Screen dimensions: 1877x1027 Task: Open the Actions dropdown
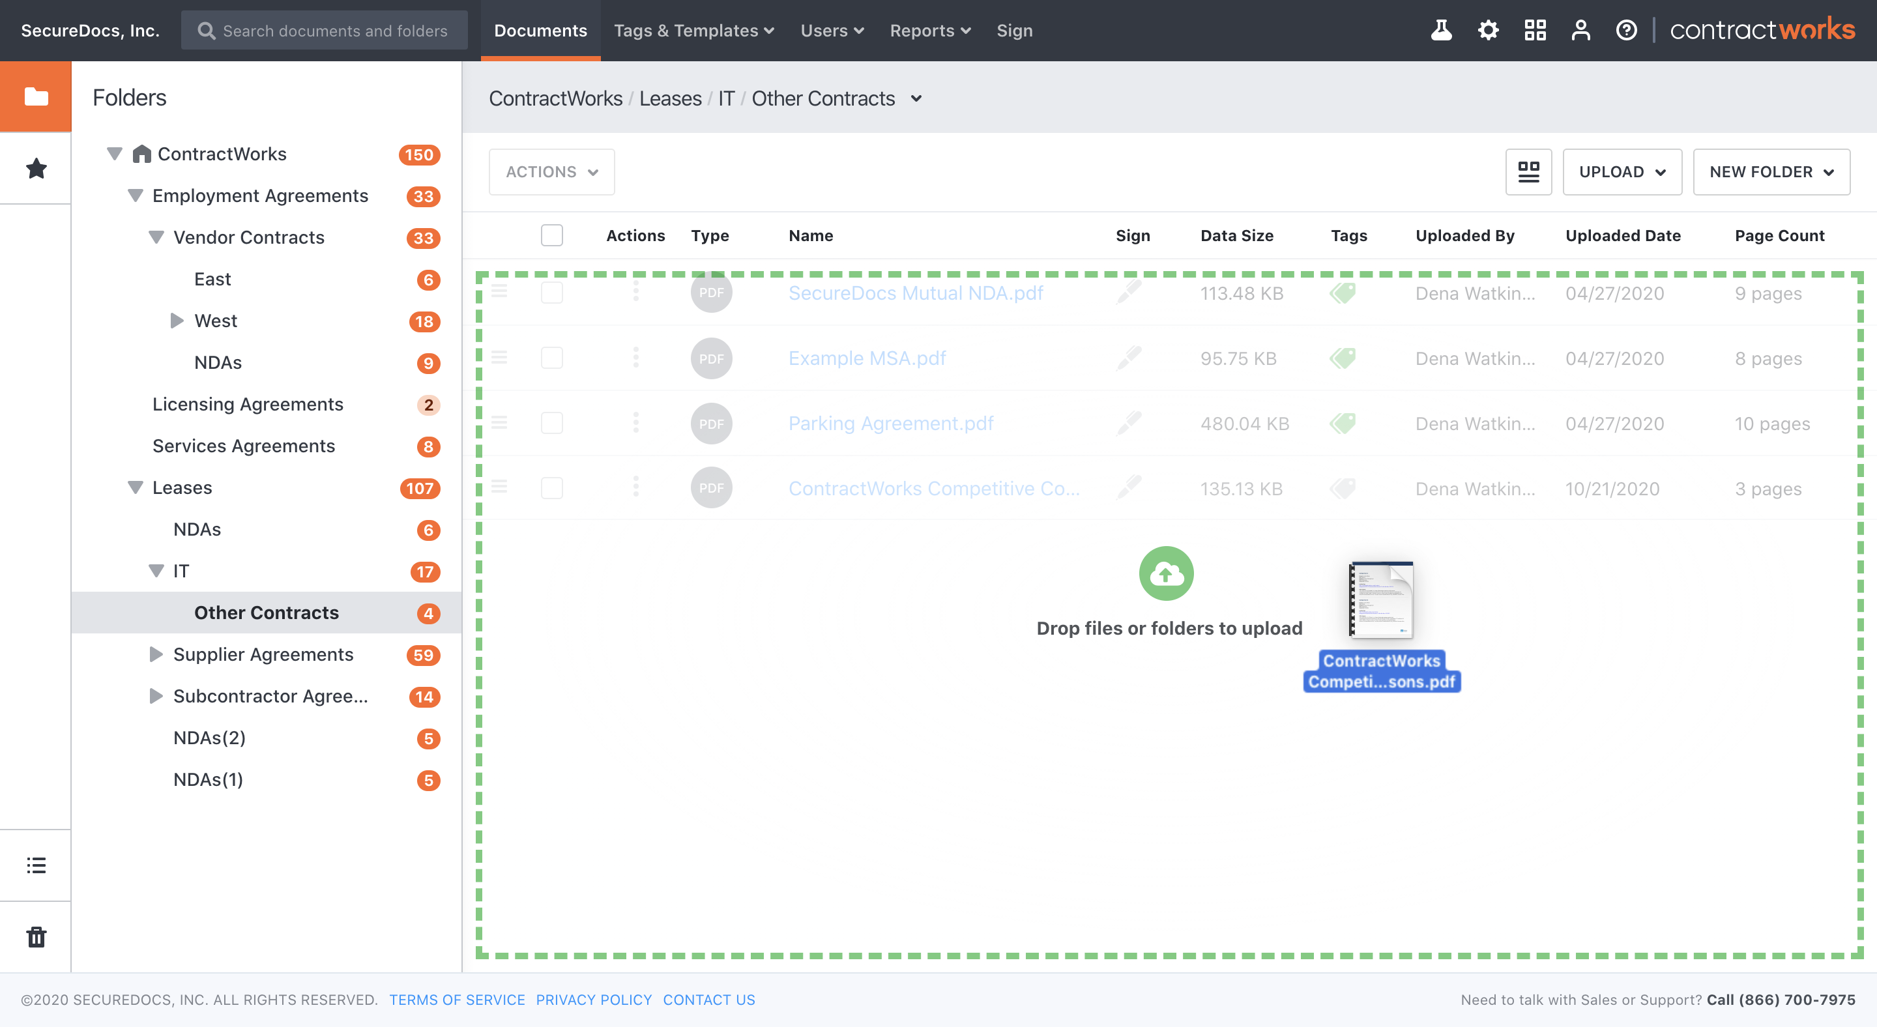coord(551,171)
